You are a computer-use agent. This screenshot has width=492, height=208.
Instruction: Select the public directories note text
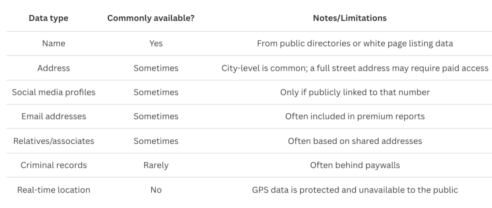[x=355, y=44]
